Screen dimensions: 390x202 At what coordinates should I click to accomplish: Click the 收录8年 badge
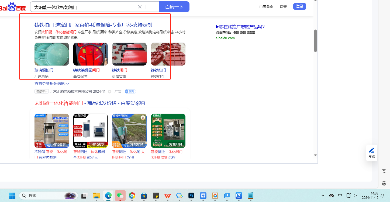tap(42, 91)
